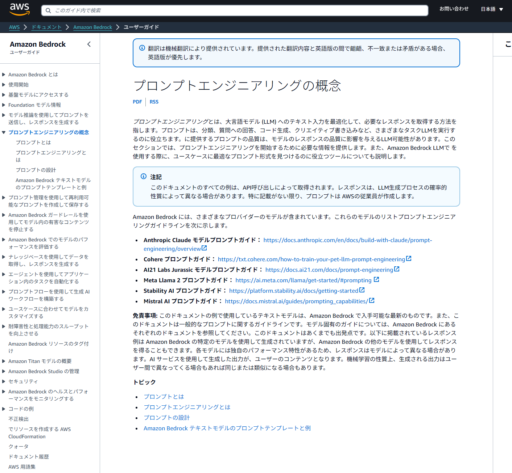
Task: Collapse the sidebar with the left chevron
Action: click(89, 44)
